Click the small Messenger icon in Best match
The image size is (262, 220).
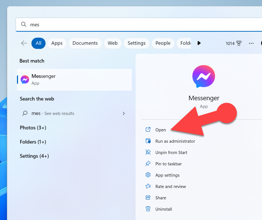click(25, 80)
